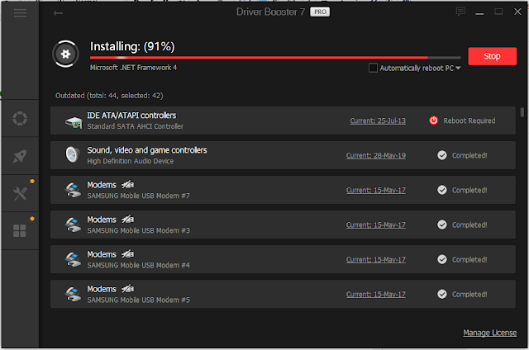529x350 pixels.
Task: Click the completed checkmark for USB Modem #7
Action: 442,190
